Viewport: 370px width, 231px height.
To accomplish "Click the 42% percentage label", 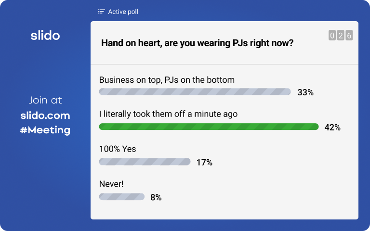I will coord(332,128).
